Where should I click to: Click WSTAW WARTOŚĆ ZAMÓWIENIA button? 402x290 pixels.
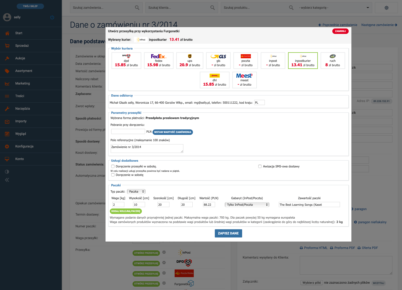click(173, 132)
